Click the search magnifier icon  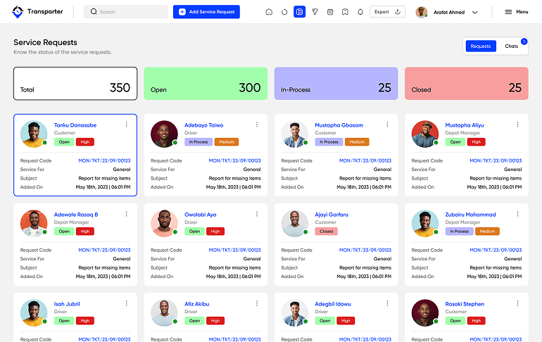(94, 11)
